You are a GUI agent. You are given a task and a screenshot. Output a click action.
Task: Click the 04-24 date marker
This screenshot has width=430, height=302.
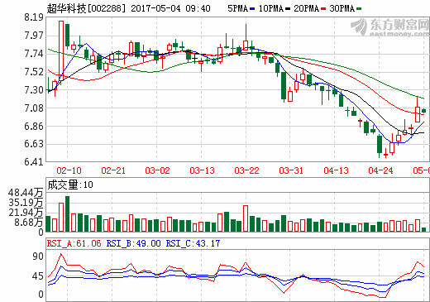click(380, 170)
